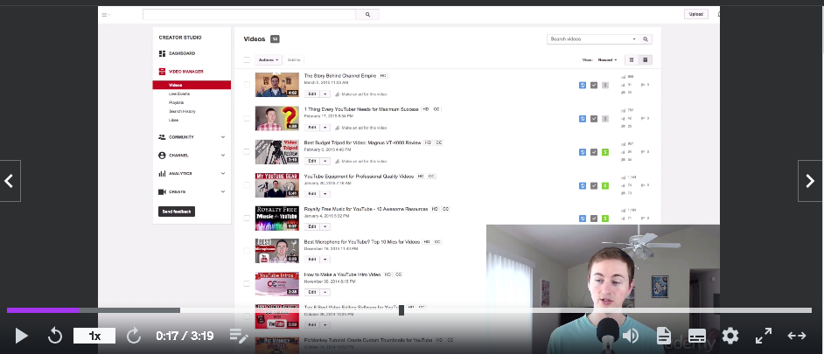Open The Story Behind Channel Empire title link
Image resolution: width=824 pixels, height=354 pixels.
click(x=340, y=76)
